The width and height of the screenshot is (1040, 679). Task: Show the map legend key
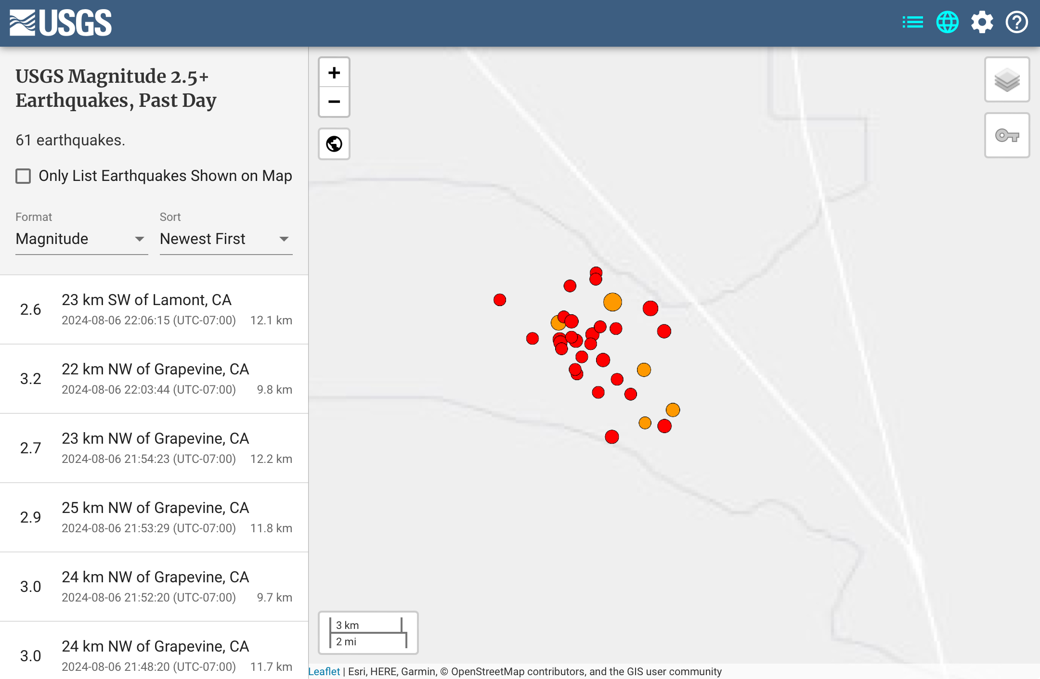pos(1007,135)
